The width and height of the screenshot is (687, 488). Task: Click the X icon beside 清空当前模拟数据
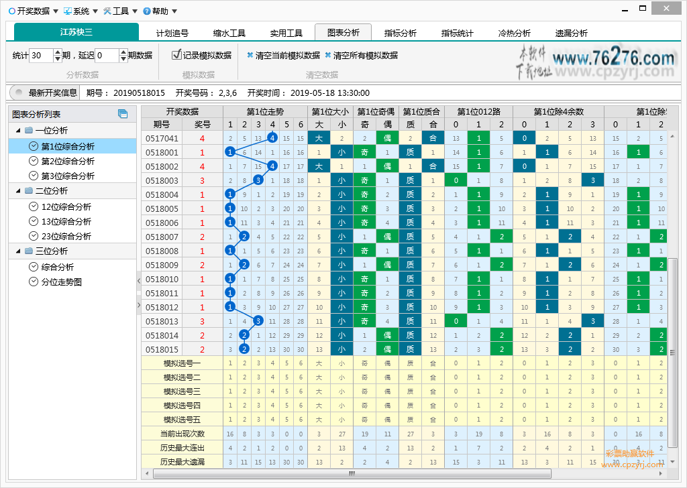tap(250, 55)
